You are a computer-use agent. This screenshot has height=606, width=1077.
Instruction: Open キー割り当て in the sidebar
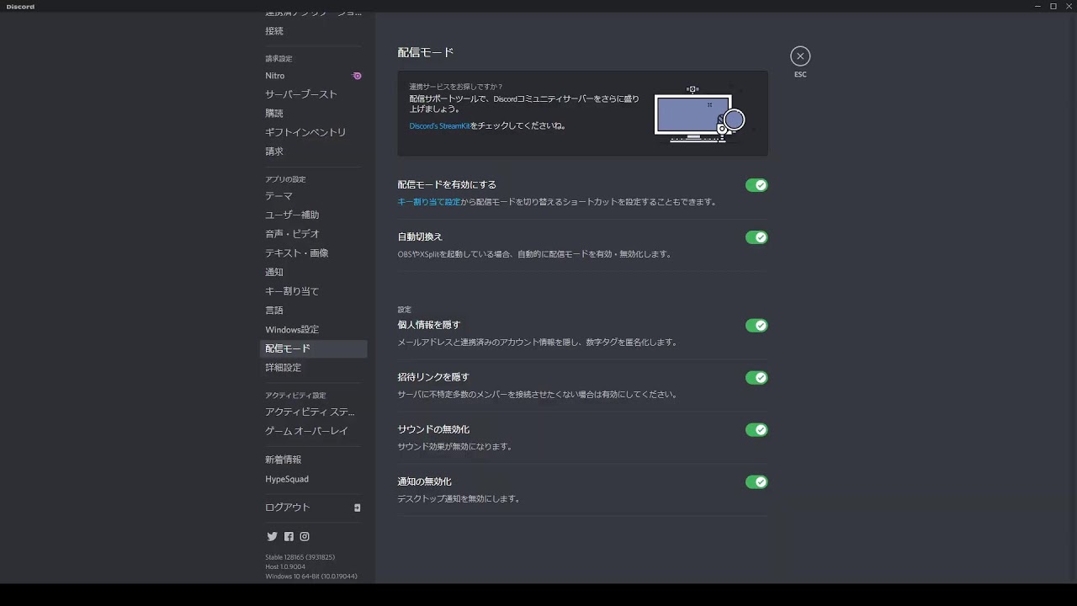point(313,291)
